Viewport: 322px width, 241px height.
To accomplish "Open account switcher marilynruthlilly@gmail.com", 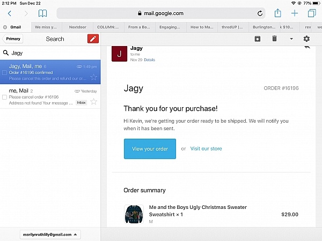I will click(x=50, y=234).
